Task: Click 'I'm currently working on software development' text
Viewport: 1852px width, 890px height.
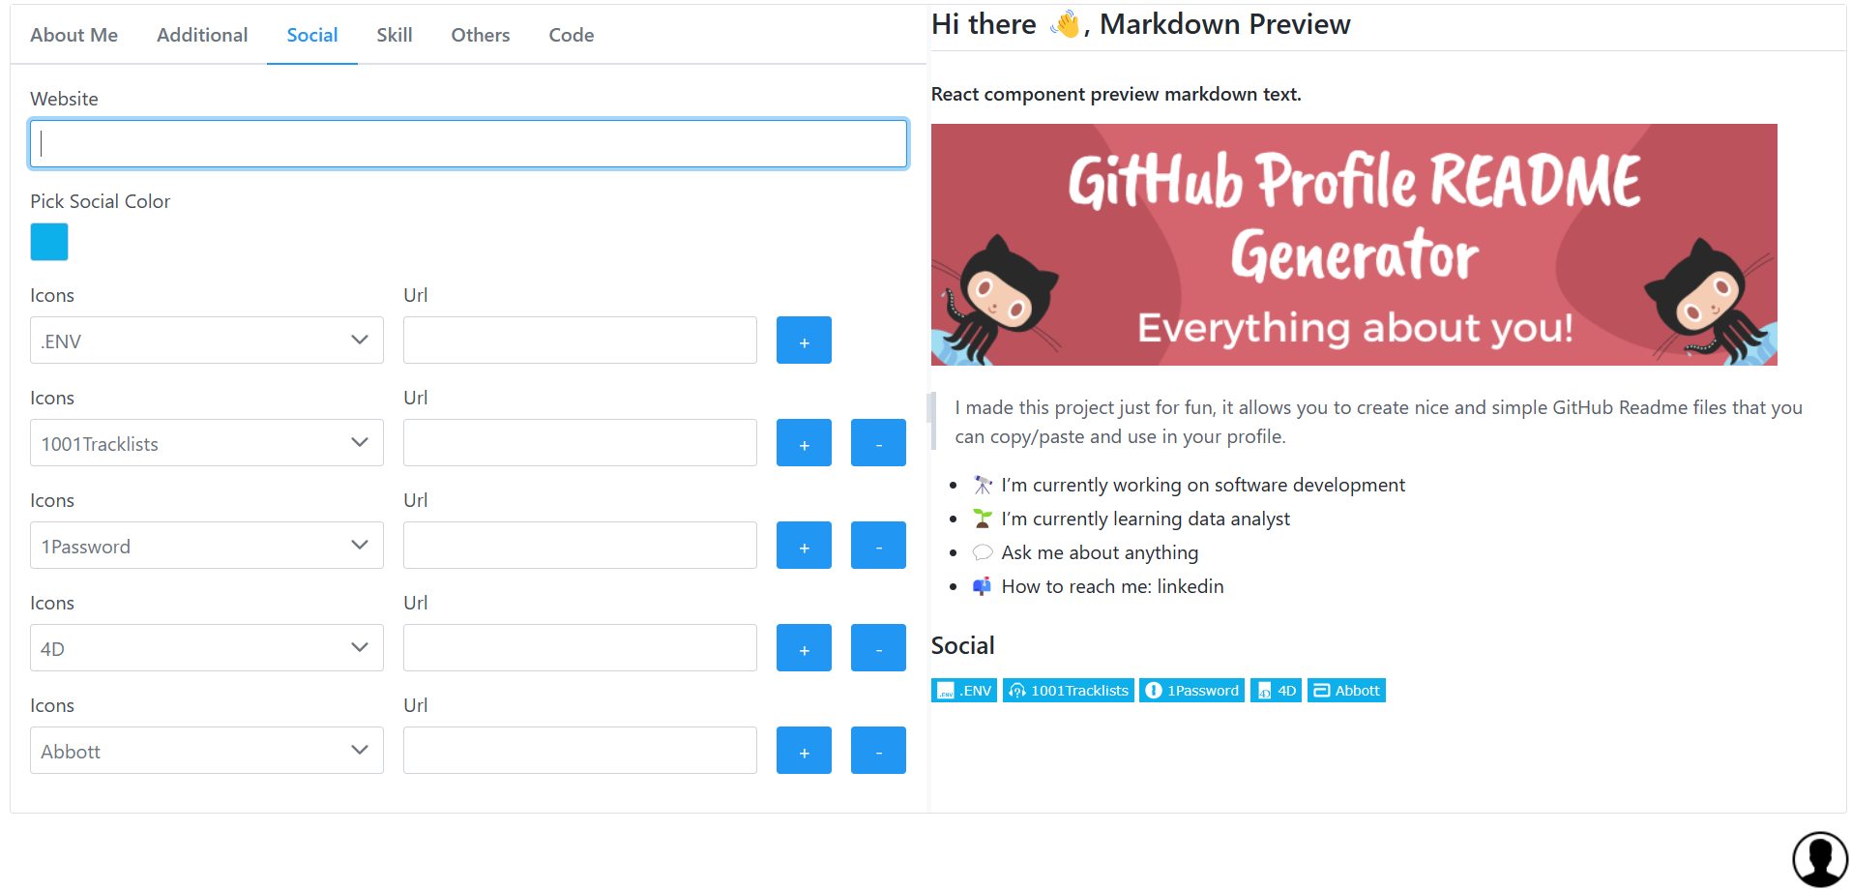Action: click(x=1203, y=485)
